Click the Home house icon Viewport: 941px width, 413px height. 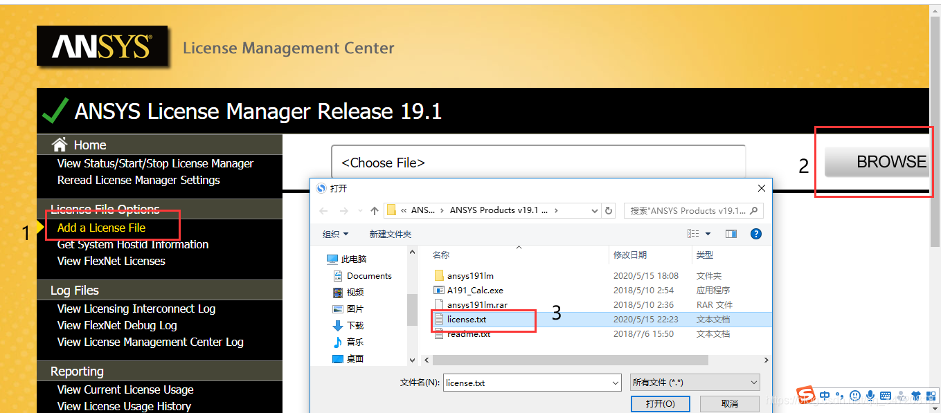60,145
